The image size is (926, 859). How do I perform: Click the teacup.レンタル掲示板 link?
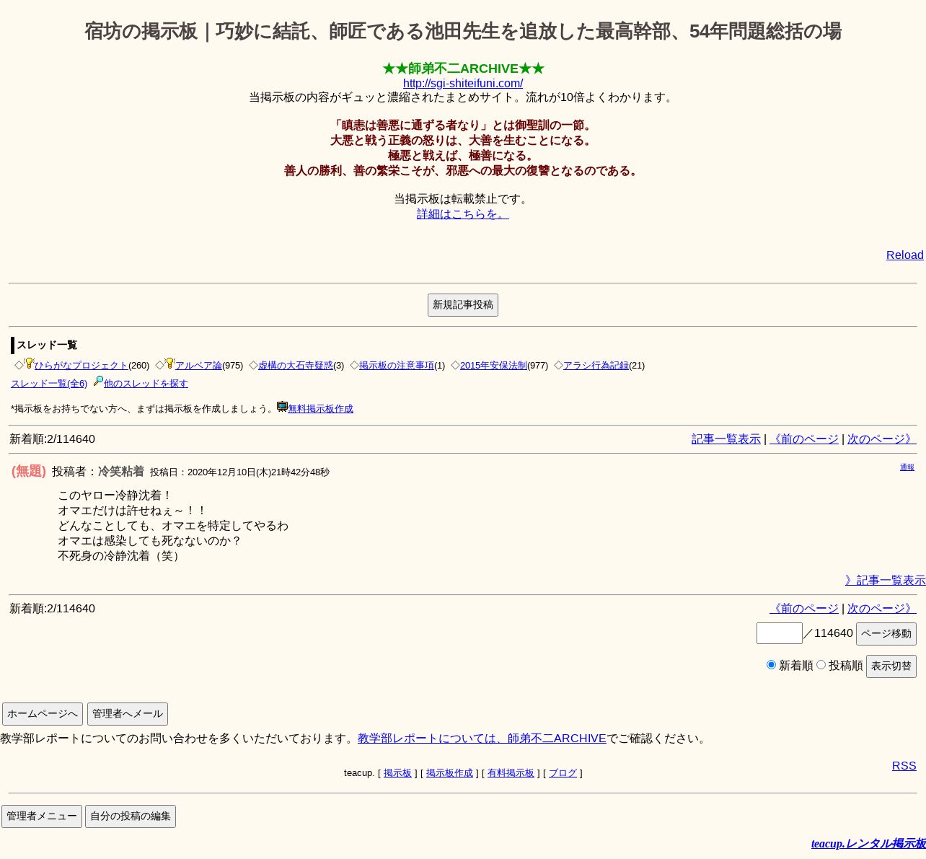(x=868, y=844)
